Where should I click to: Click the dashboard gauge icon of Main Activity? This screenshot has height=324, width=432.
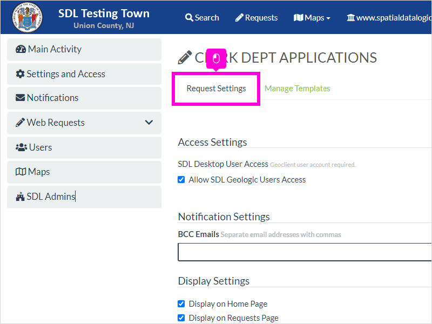pyautogui.click(x=21, y=49)
